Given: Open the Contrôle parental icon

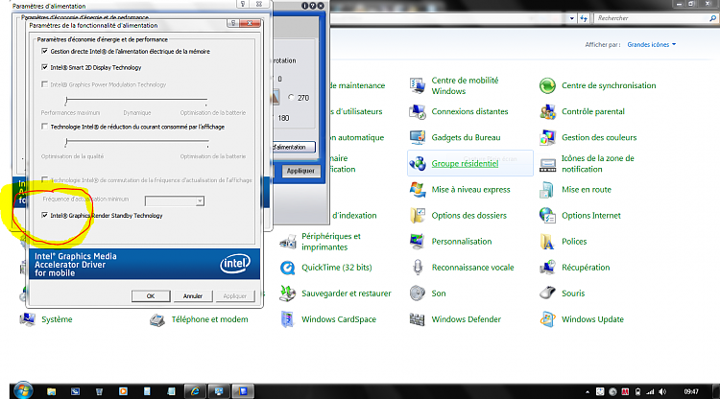Looking at the screenshot, I should click(x=547, y=111).
